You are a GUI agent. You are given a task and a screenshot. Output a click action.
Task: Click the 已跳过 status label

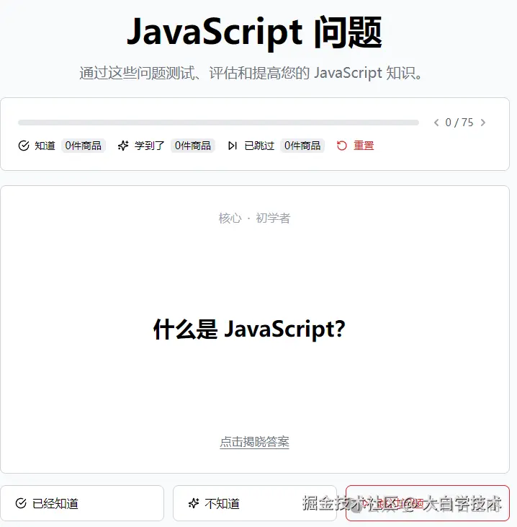pos(259,146)
